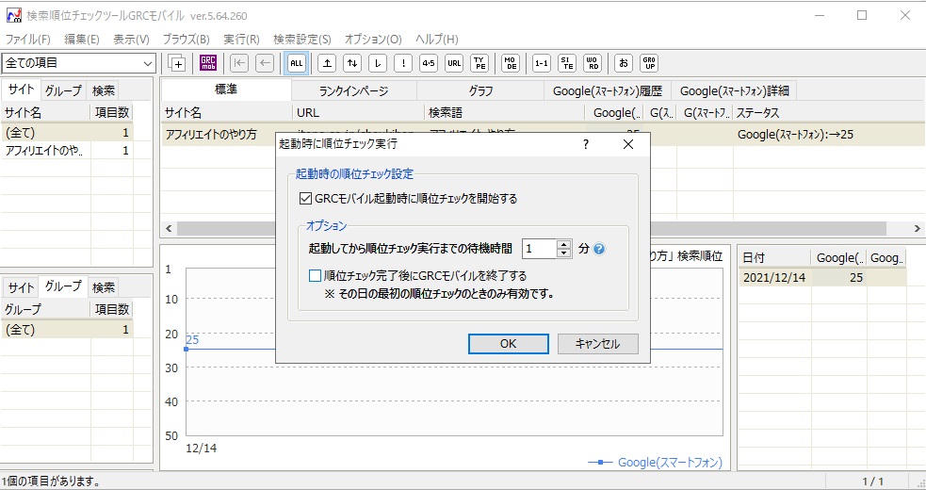Decrease wait time with spinner down arrow
Screen dimensions: 926x490
coord(564,253)
